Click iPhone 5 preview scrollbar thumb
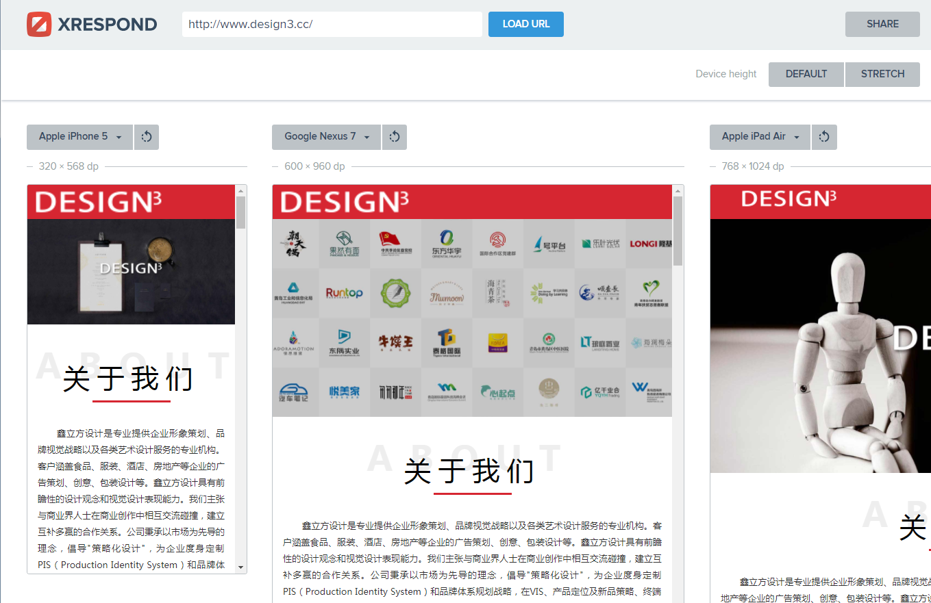This screenshot has width=931, height=603. coord(240,212)
